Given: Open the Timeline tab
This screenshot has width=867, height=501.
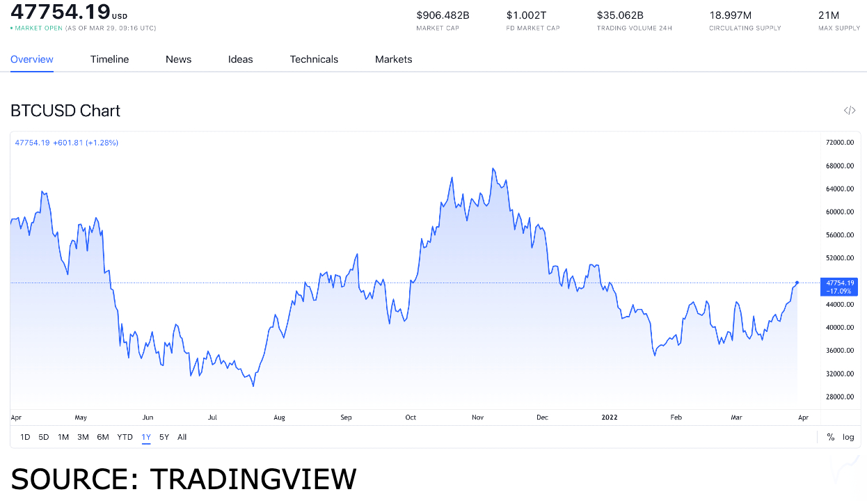Looking at the screenshot, I should coord(109,59).
